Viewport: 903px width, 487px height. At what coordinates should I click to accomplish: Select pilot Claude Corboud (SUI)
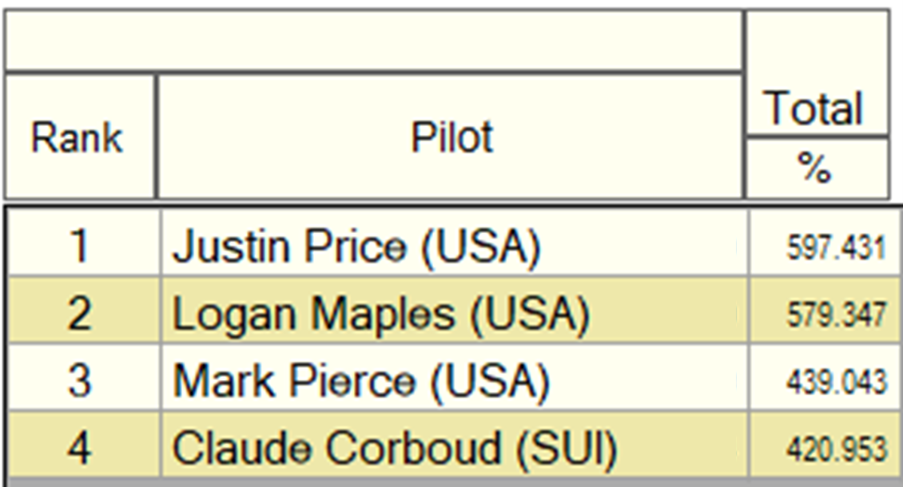[395, 448]
